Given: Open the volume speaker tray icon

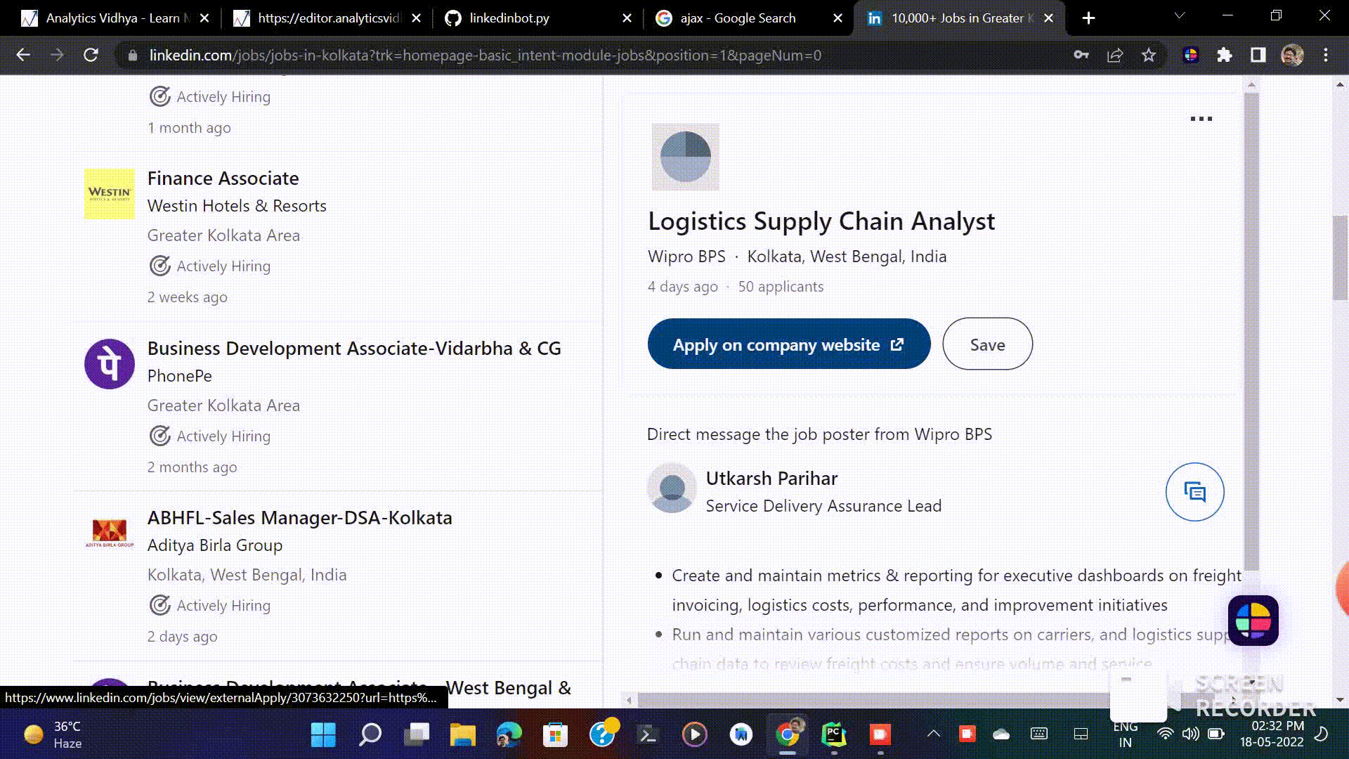Looking at the screenshot, I should point(1190,734).
